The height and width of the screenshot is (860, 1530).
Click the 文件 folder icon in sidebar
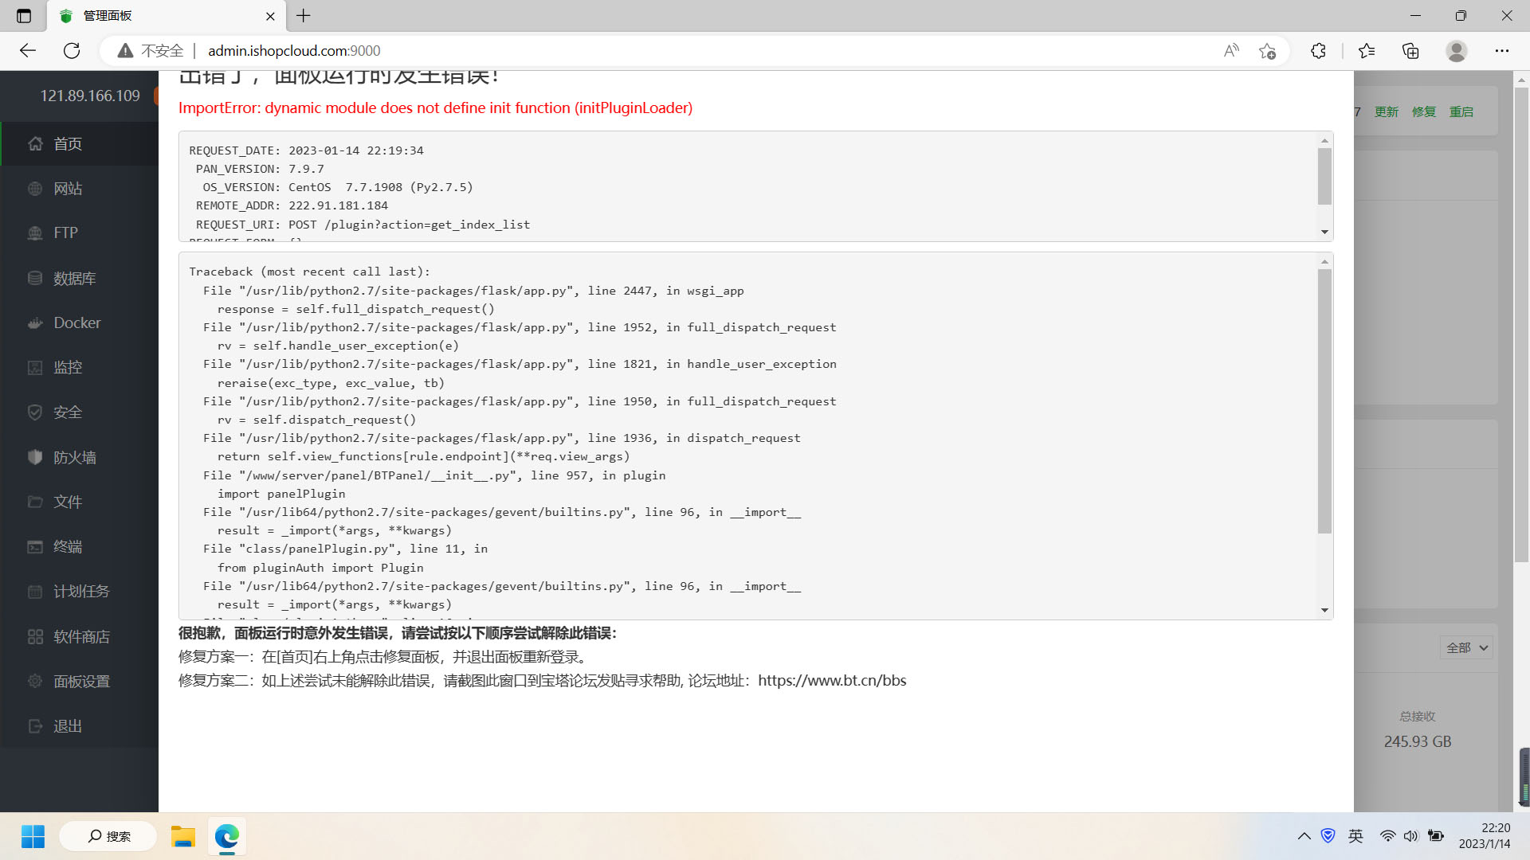[x=35, y=502]
